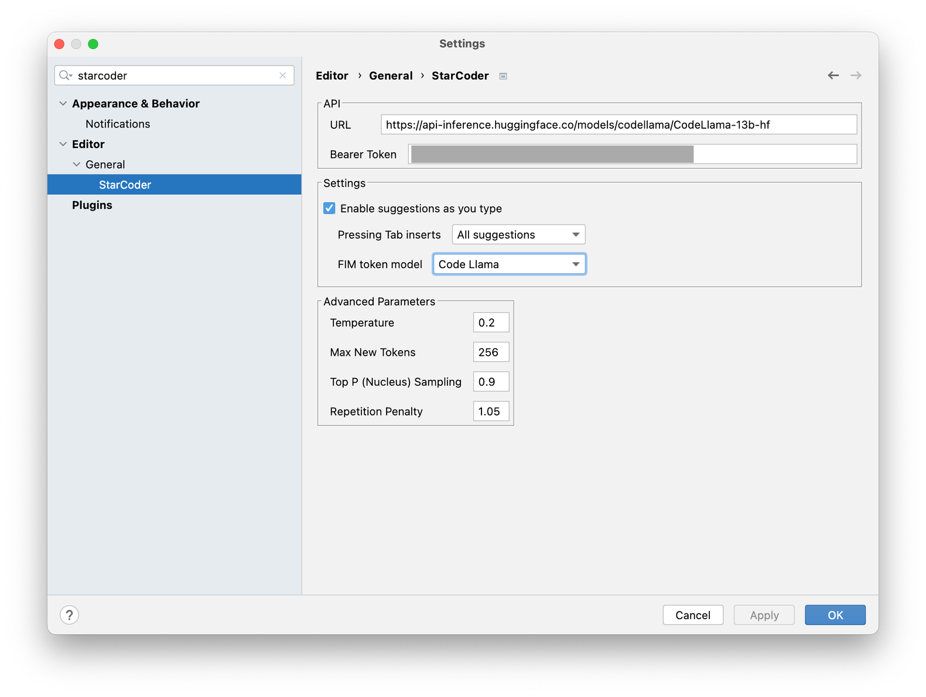Click the project-level settings icon beside StarCoder
926x697 pixels.
pyautogui.click(x=503, y=76)
